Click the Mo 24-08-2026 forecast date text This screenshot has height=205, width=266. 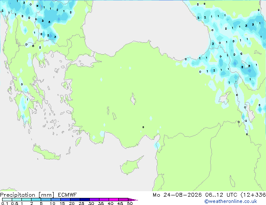177,195
